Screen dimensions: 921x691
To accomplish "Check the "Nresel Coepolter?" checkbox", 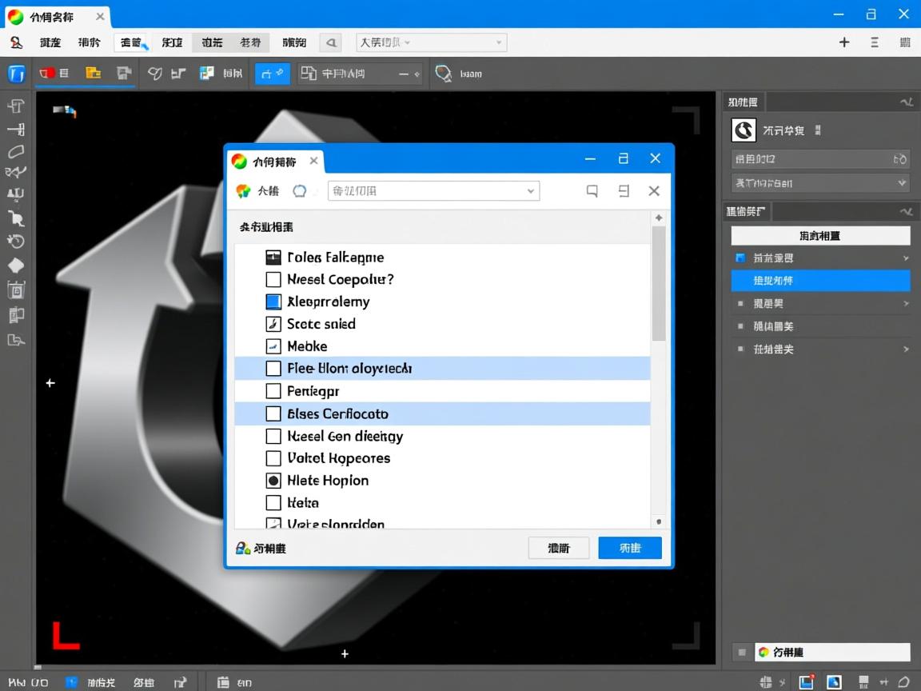I will pos(273,280).
